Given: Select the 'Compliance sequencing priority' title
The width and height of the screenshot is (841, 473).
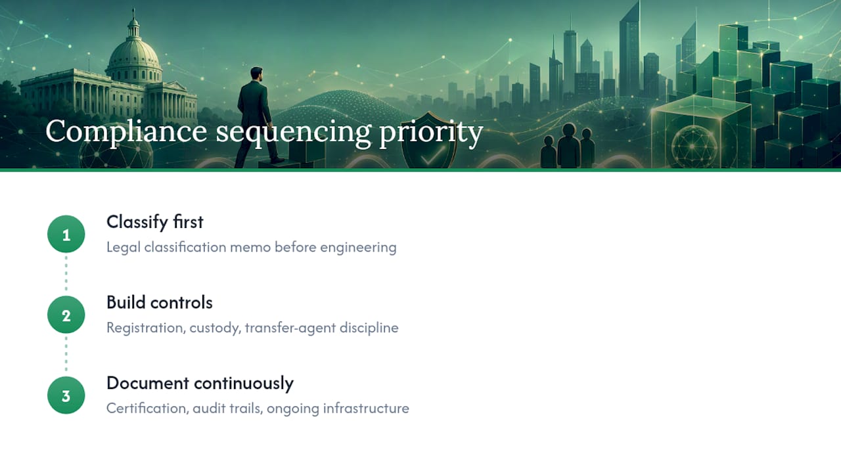Looking at the screenshot, I should [x=264, y=131].
